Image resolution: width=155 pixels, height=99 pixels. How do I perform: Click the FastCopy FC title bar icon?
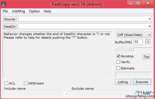click(4, 4)
